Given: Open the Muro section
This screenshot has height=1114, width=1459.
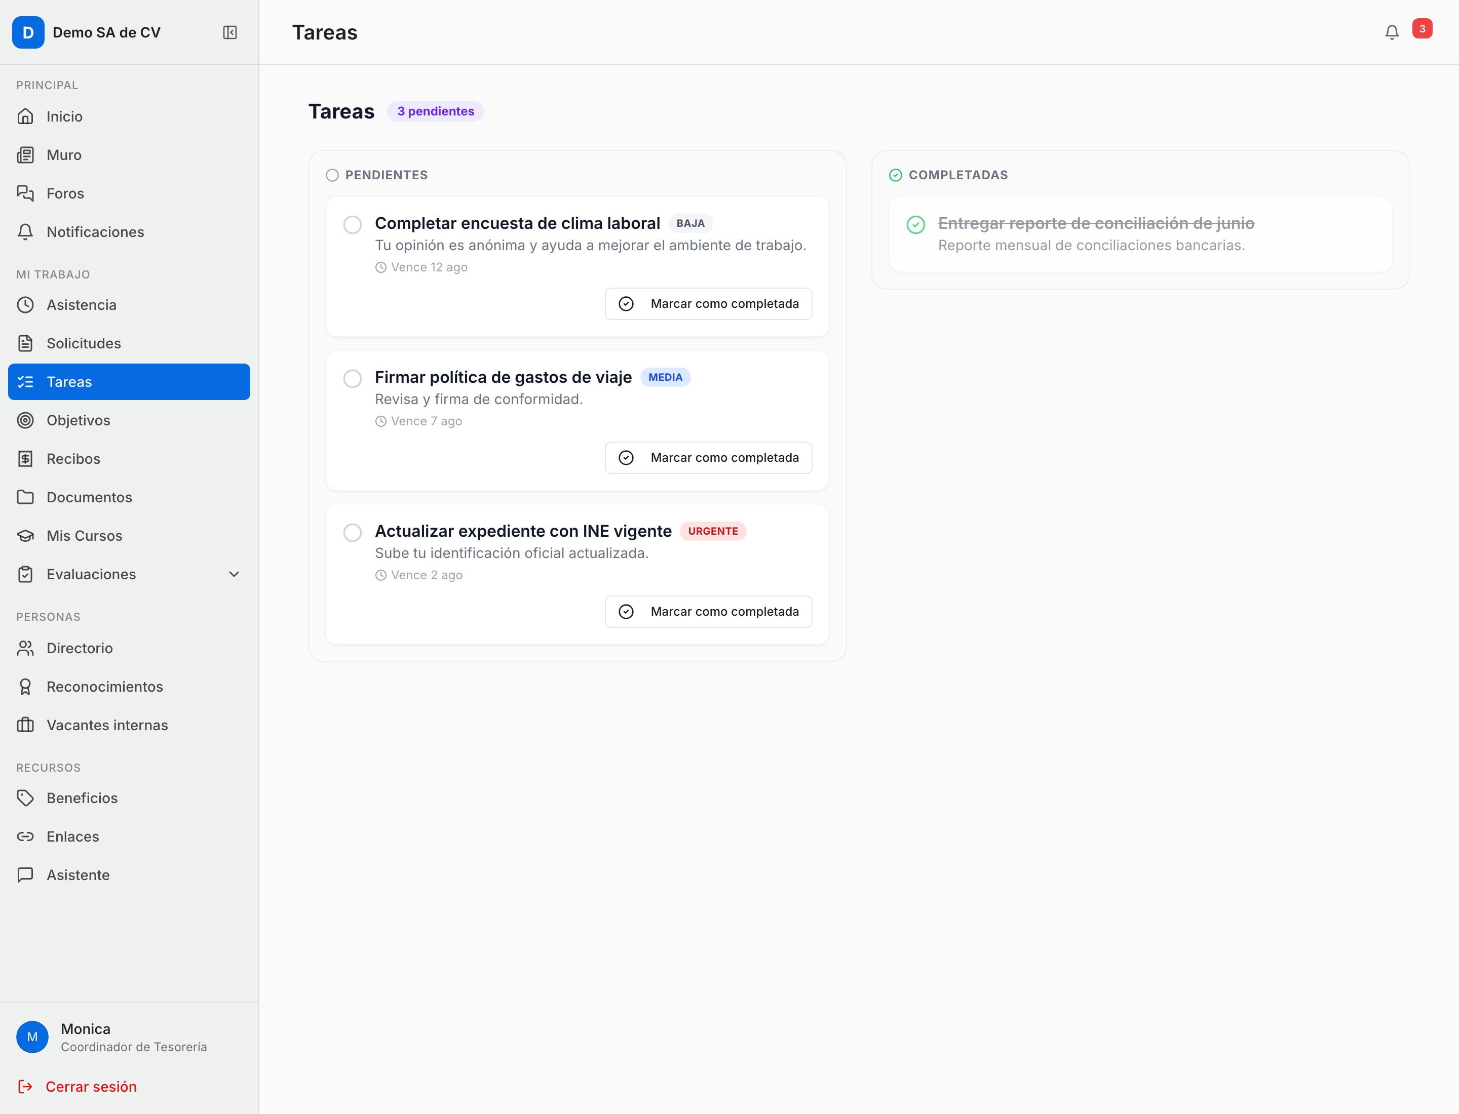Looking at the screenshot, I should point(129,155).
